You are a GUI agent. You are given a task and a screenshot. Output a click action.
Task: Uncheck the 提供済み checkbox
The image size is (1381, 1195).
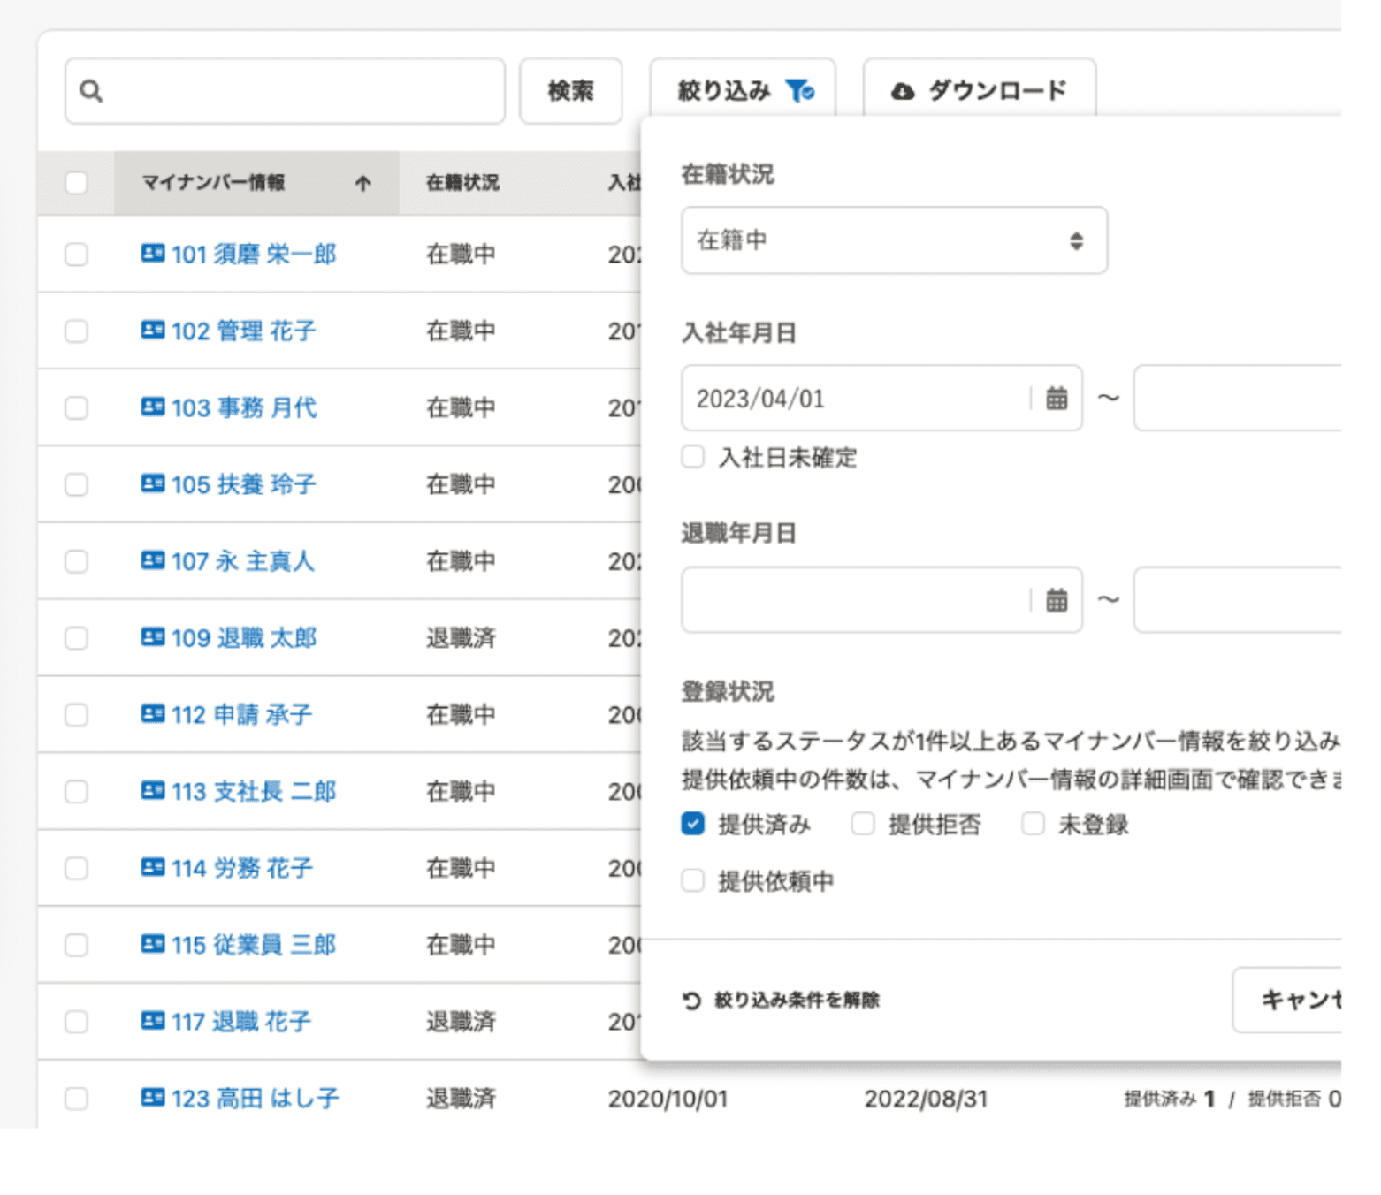click(x=693, y=823)
